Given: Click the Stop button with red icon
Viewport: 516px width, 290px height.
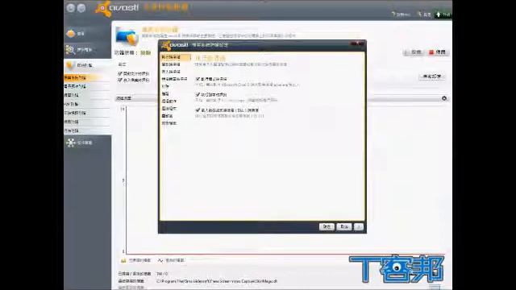Looking at the screenshot, I should click(x=437, y=52).
